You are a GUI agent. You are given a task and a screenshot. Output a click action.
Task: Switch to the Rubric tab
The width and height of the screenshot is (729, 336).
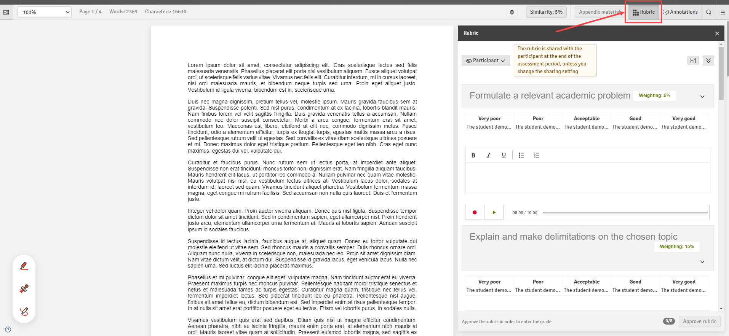(643, 12)
